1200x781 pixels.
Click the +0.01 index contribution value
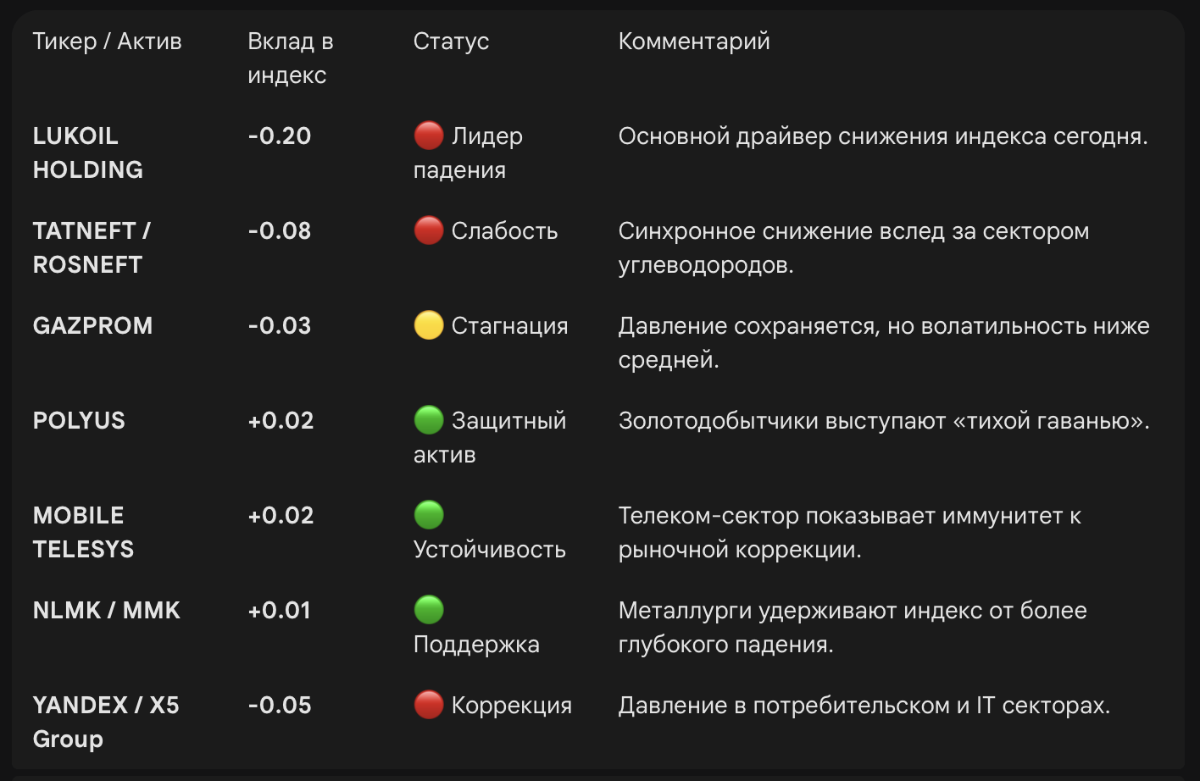point(280,610)
